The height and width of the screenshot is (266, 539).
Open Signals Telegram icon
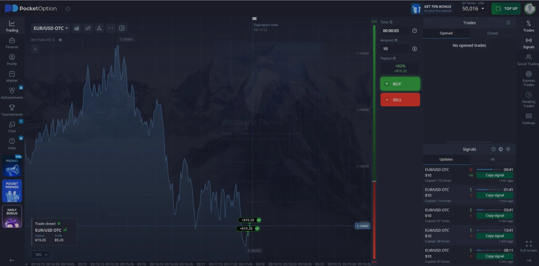point(501,149)
